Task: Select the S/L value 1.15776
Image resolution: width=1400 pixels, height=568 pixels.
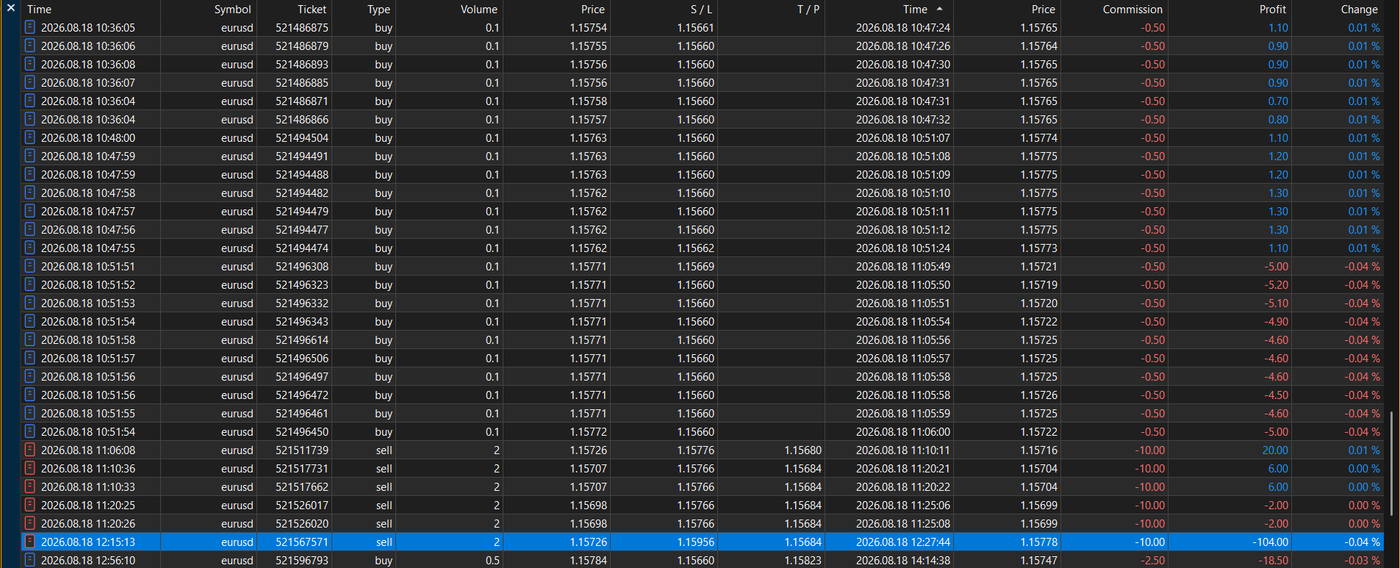Action: click(695, 450)
